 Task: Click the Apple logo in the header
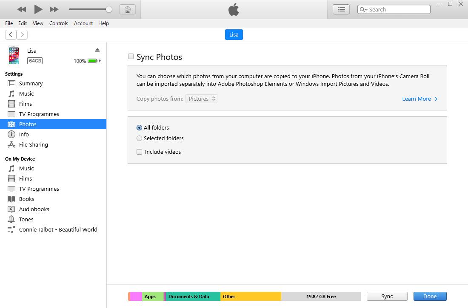click(x=234, y=9)
